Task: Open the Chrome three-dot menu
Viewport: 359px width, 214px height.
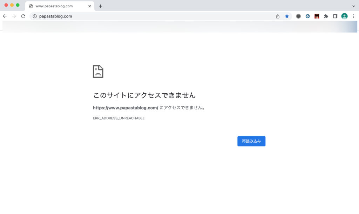Action: pyautogui.click(x=353, y=16)
